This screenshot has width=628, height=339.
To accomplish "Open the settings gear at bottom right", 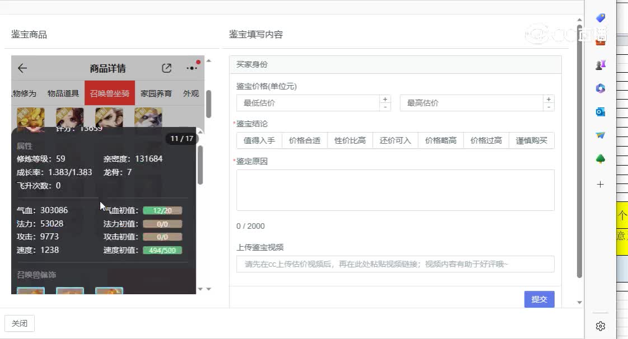I will tap(601, 326).
